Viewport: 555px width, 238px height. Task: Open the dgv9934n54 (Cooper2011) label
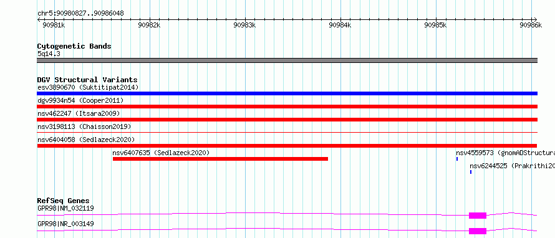(x=80, y=100)
